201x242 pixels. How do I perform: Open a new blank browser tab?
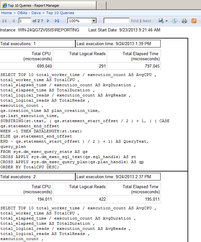pos(101,5)
